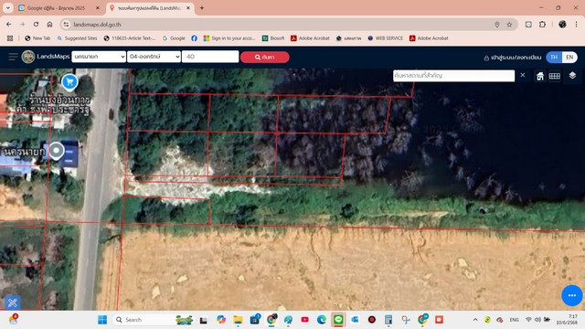Click the parcel number field showing 40
Image resolution: width=585 pixels, height=329 pixels.
point(210,57)
